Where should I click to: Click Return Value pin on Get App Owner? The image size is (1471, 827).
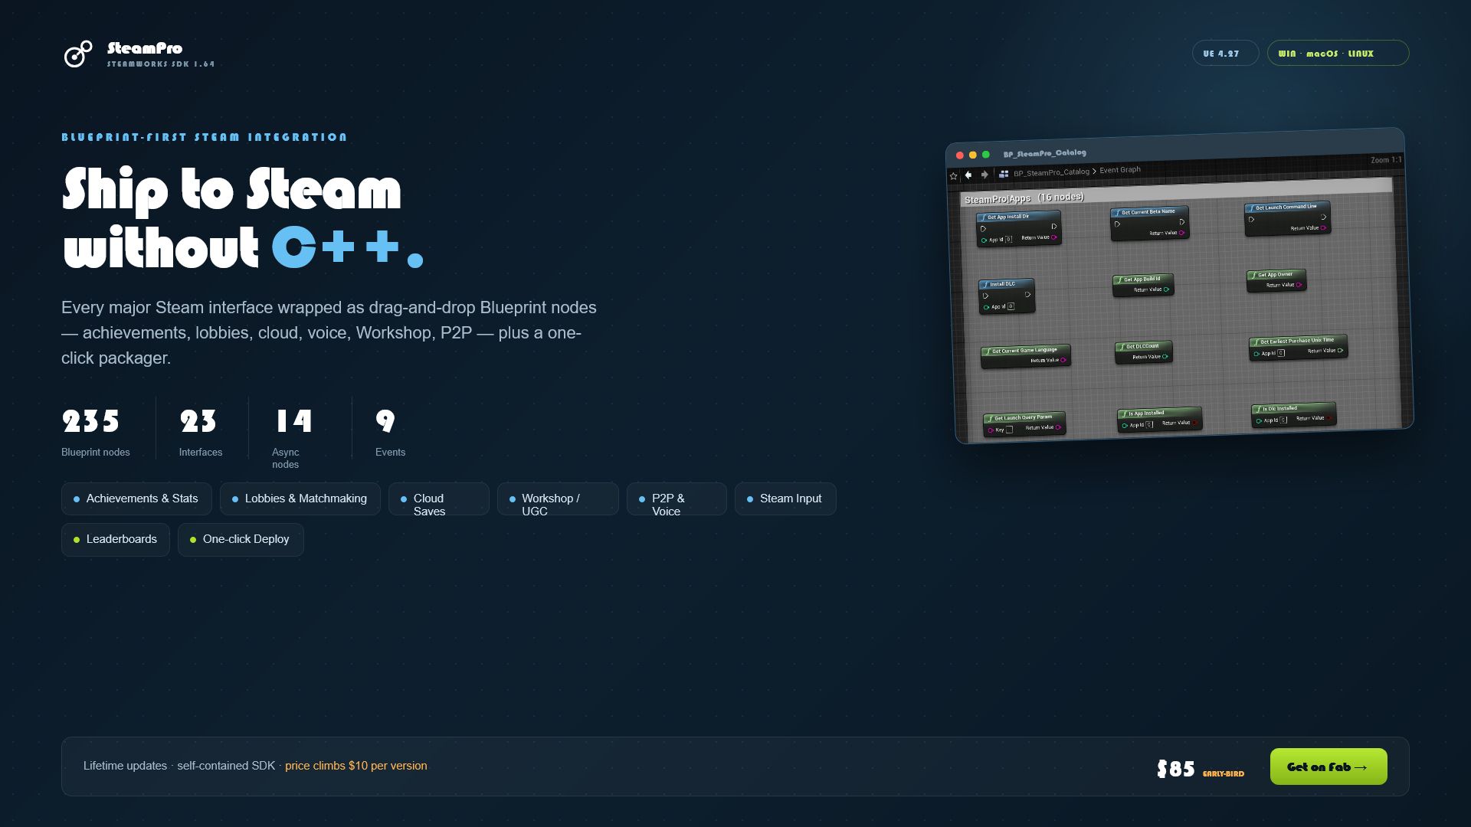(x=1299, y=285)
